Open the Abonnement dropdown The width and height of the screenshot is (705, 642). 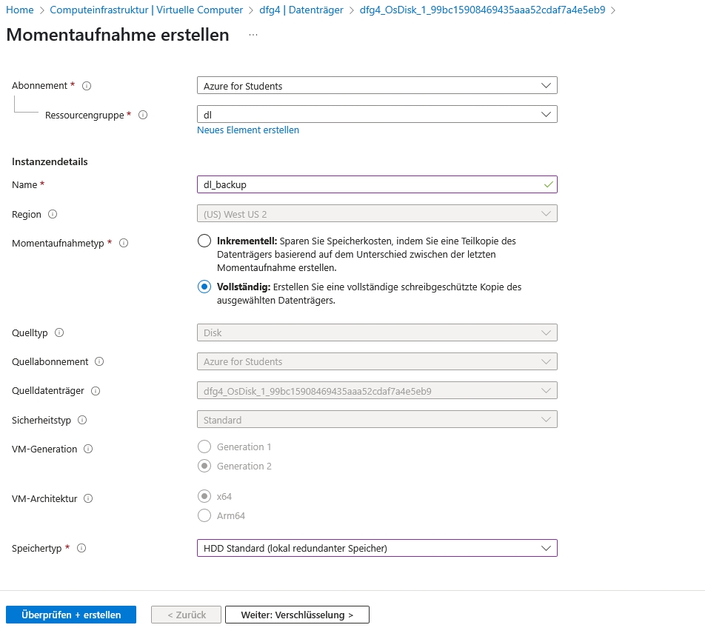(x=377, y=86)
